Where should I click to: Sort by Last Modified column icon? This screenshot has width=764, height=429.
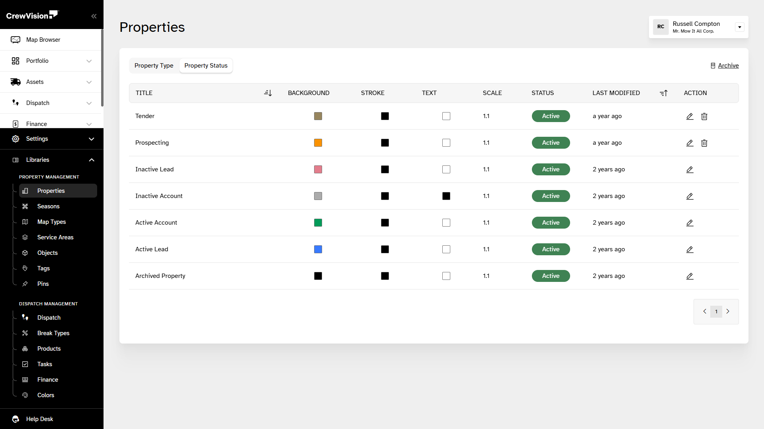(664, 93)
